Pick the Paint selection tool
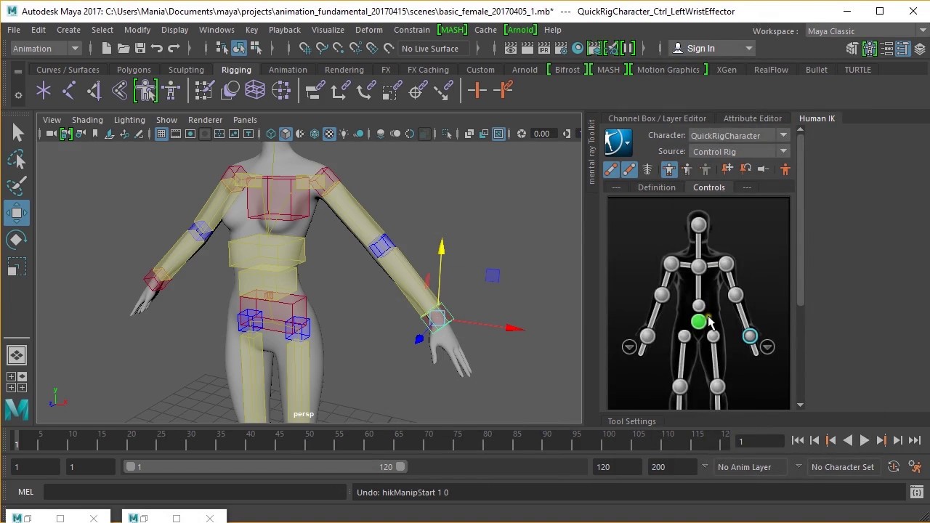This screenshot has width=930, height=523. pos(17,186)
